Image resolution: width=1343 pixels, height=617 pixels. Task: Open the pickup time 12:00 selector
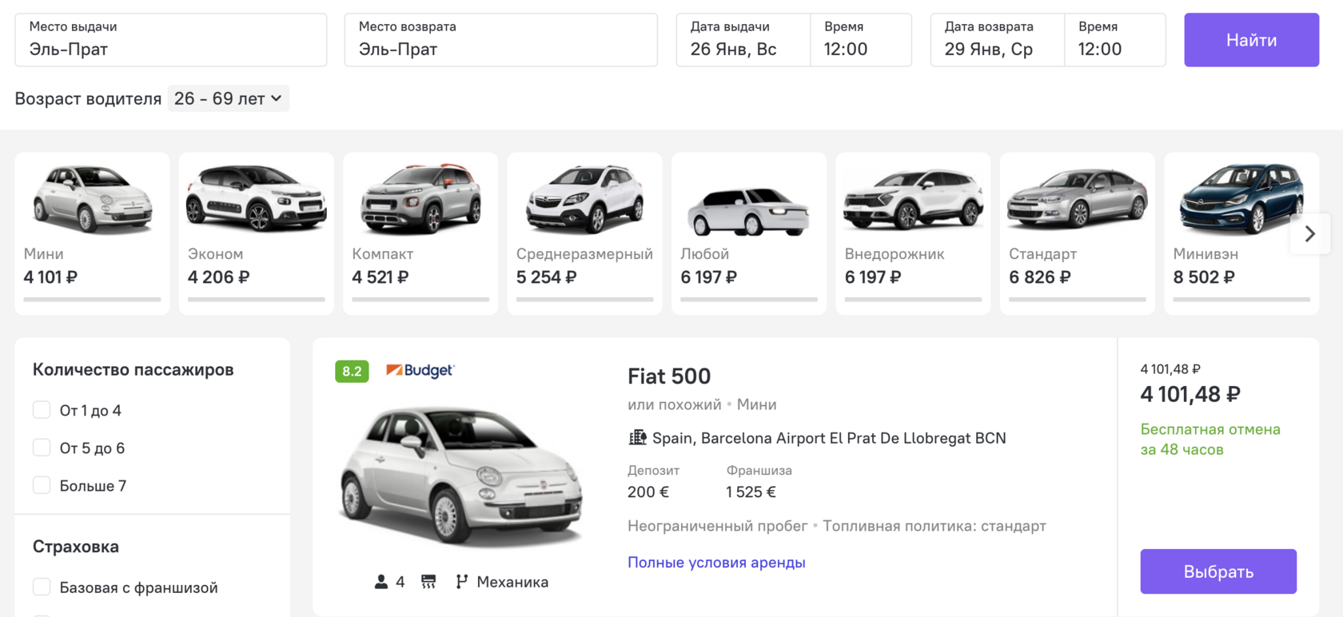[x=861, y=40]
